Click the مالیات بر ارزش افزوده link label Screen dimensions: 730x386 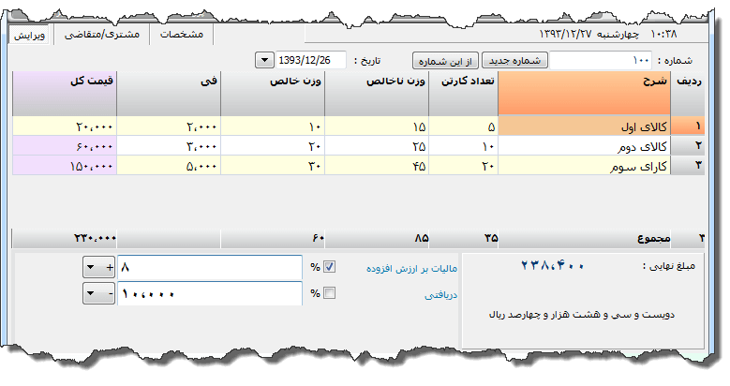click(407, 268)
